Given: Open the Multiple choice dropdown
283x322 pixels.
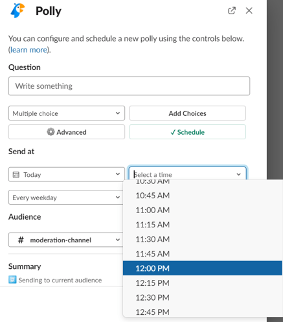Looking at the screenshot, I should click(67, 113).
